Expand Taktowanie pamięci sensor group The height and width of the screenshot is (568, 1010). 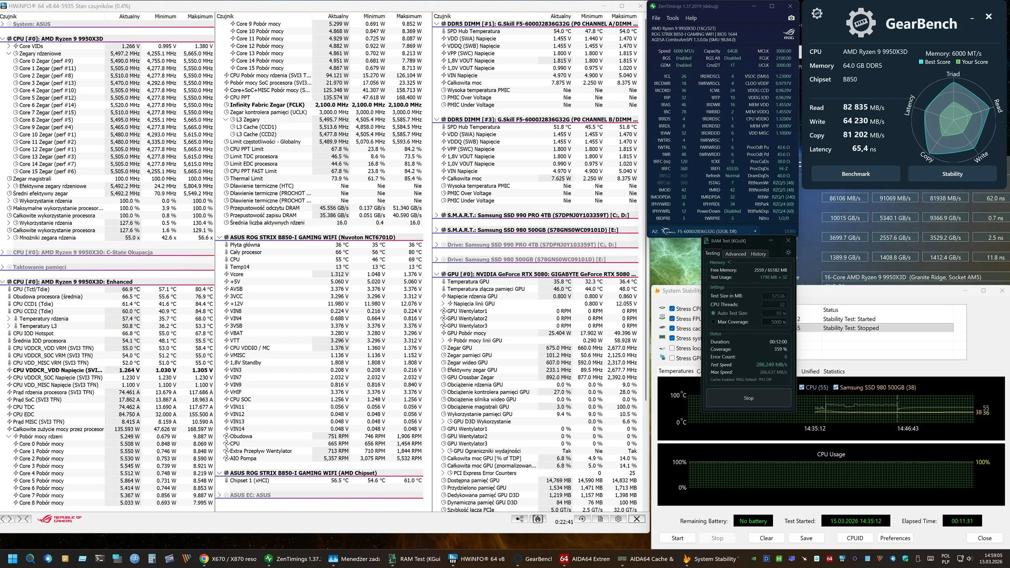[x=3, y=267]
